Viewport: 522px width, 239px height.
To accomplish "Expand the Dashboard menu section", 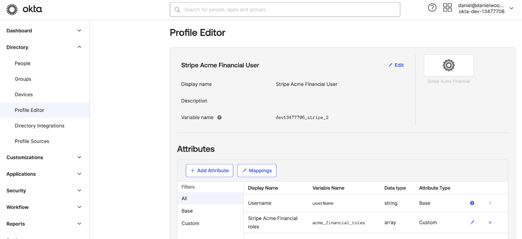I will pos(79,30).
